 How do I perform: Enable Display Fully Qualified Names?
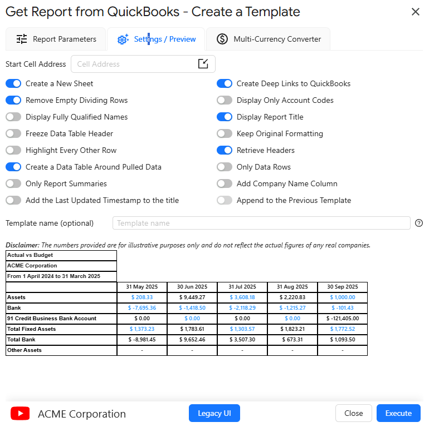[13, 117]
